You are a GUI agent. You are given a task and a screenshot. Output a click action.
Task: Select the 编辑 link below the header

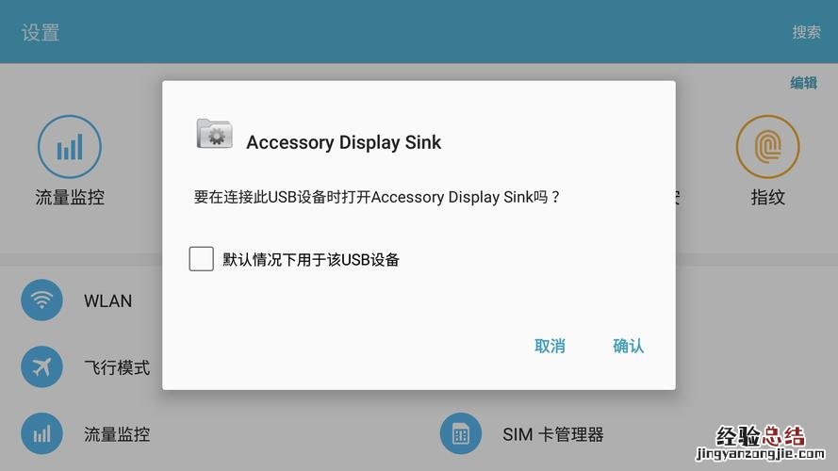coord(804,83)
